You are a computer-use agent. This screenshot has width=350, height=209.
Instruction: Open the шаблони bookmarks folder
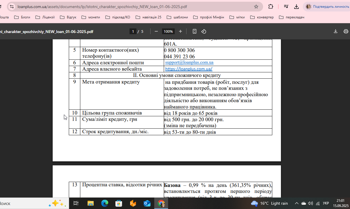coord(178,17)
